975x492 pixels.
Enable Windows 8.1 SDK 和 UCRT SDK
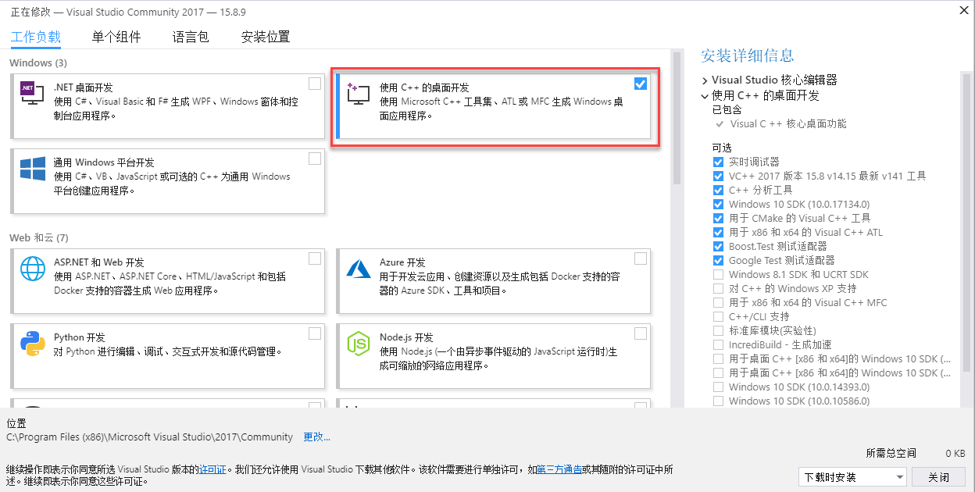pyautogui.click(x=718, y=274)
